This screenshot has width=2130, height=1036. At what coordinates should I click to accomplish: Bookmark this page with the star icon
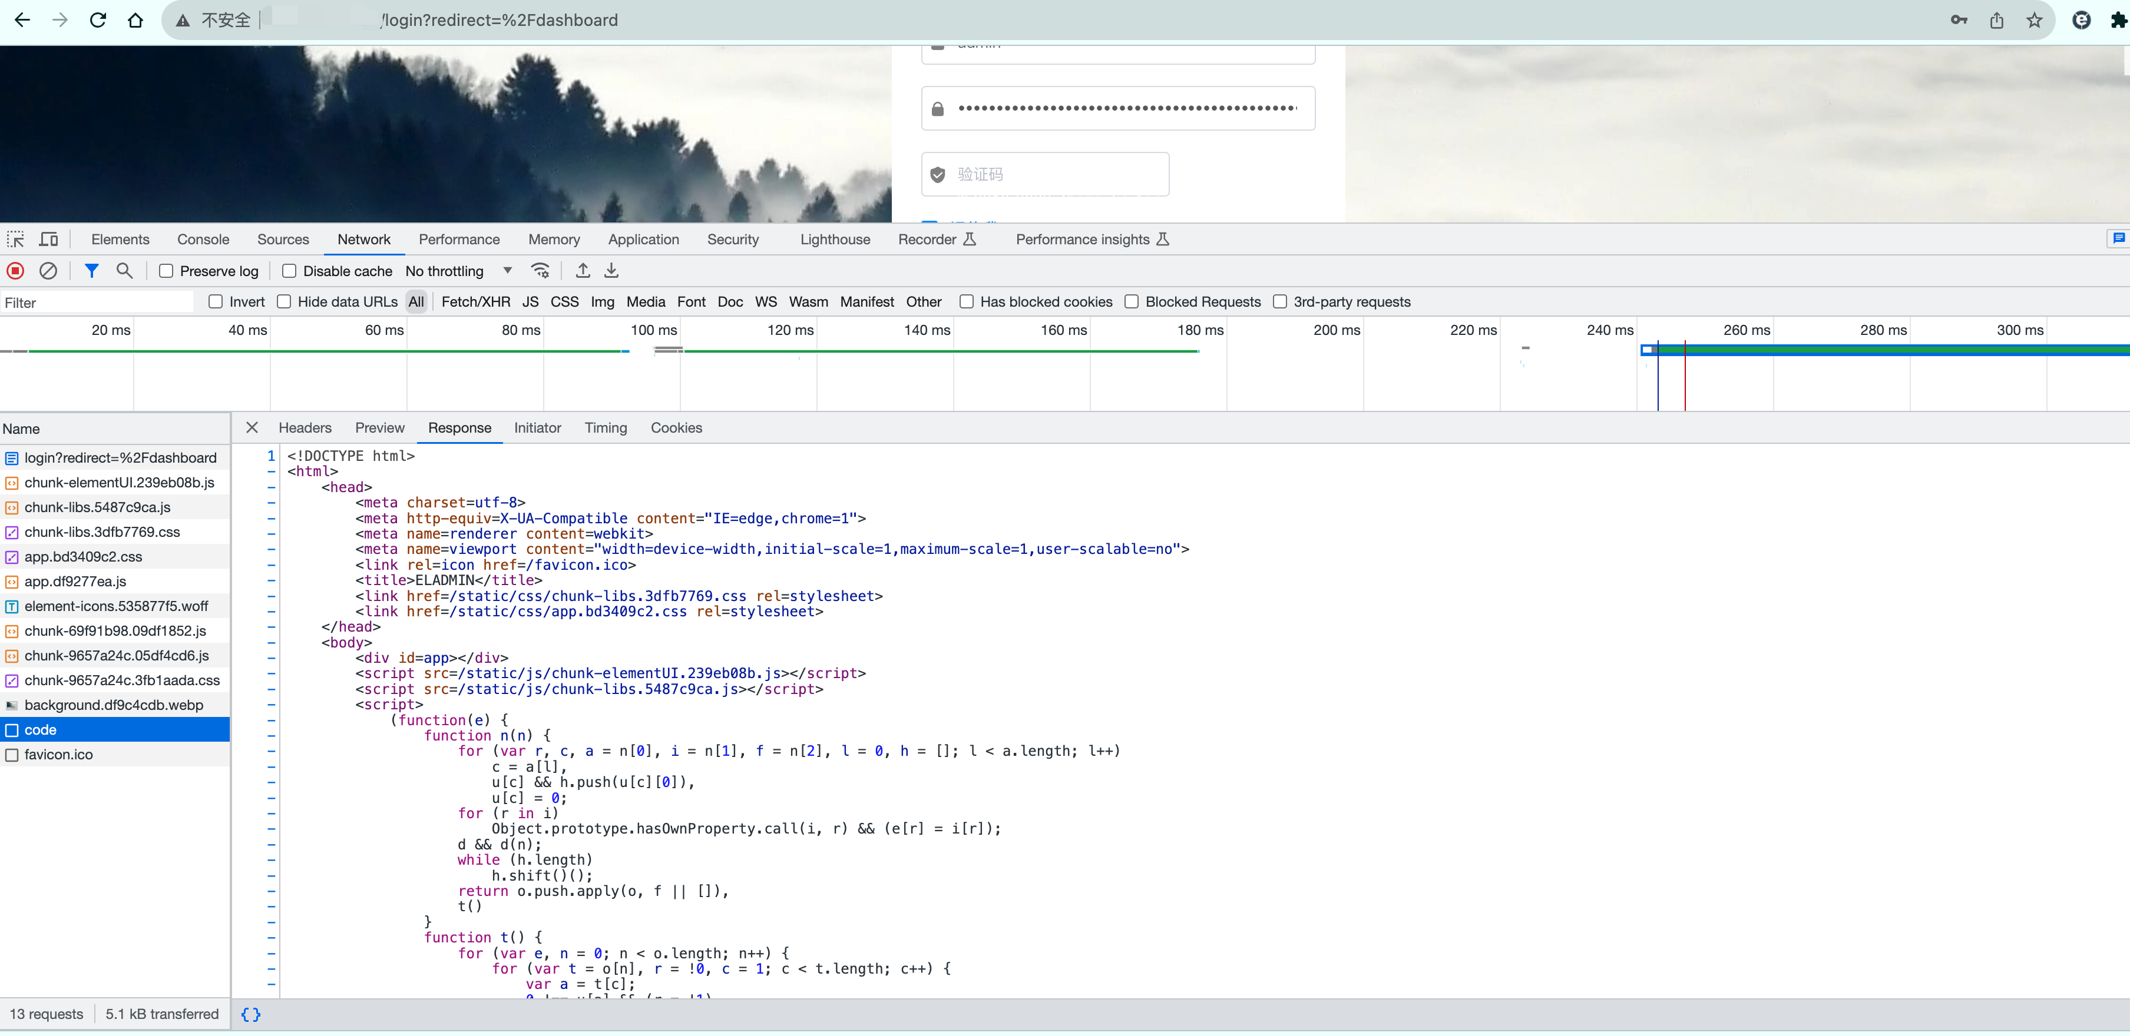[x=2035, y=20]
